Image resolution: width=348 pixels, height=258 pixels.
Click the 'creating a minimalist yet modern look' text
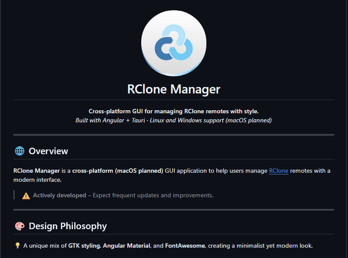[x=260, y=246]
